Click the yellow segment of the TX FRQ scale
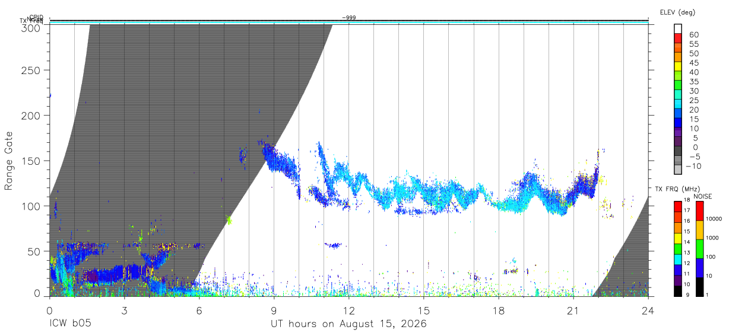Viewport: 729px width, 336px height. tap(678, 239)
